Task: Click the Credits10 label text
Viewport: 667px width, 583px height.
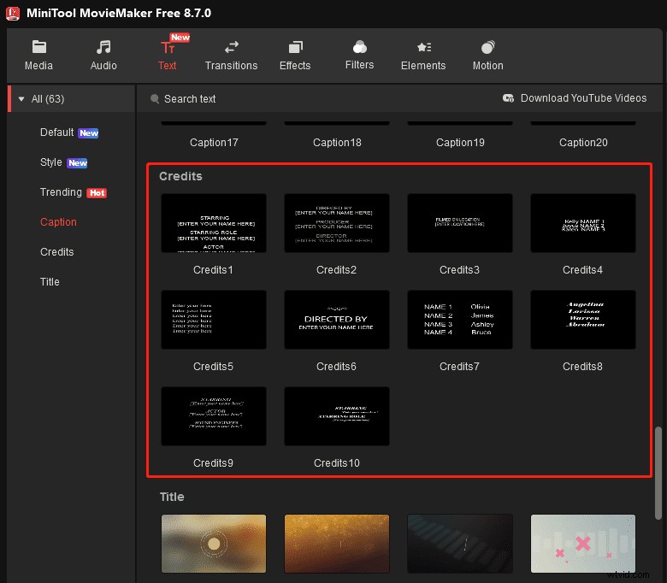Action: click(336, 462)
